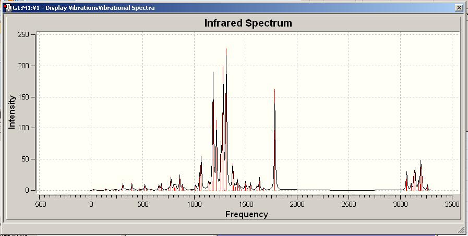Click the resize grip at the window corner
This screenshot has height=236, width=468.
click(x=461, y=230)
